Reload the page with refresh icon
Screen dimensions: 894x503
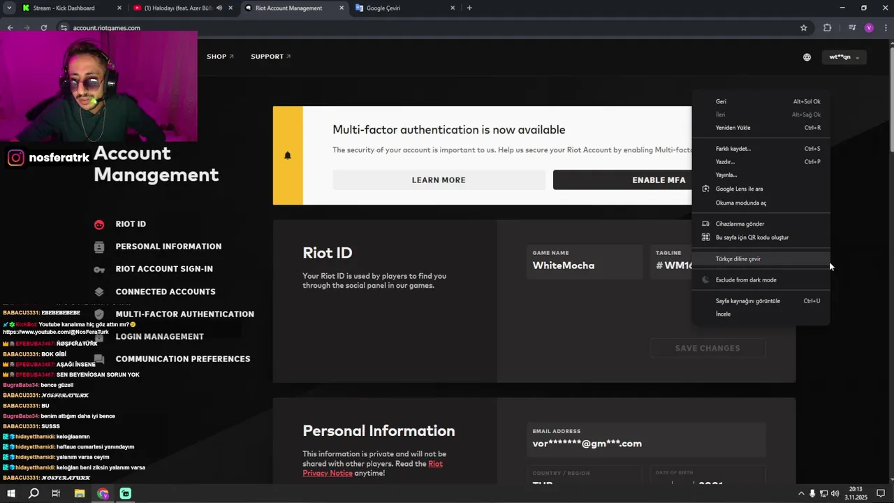pos(44,28)
